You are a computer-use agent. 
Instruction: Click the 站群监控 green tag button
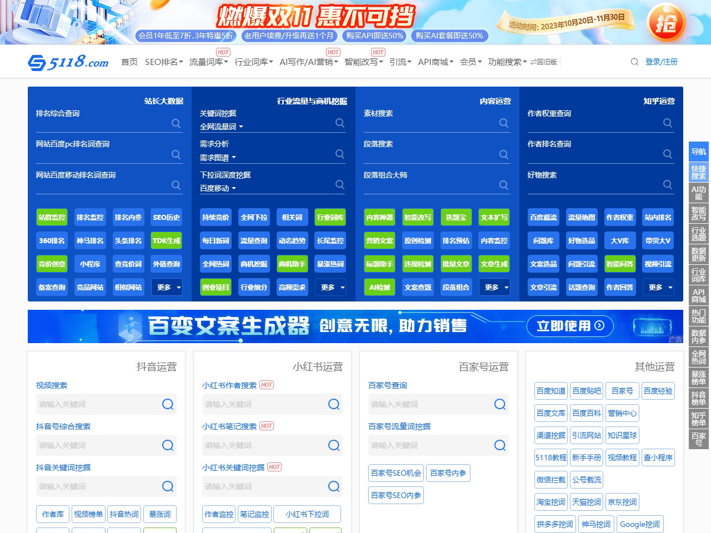pos(52,217)
